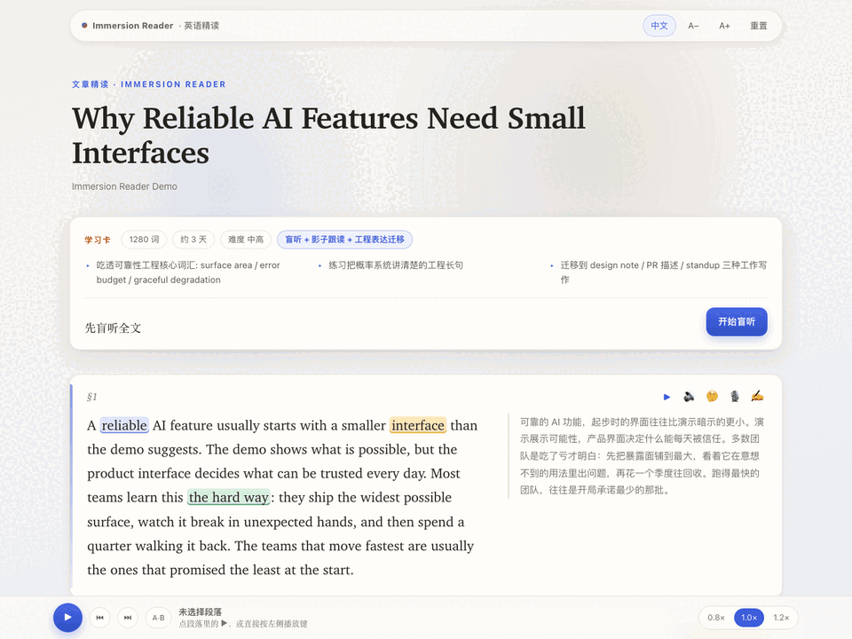This screenshot has width=852, height=639.
Task: Play paragraph §1 with the blue triangle
Action: 667,398
